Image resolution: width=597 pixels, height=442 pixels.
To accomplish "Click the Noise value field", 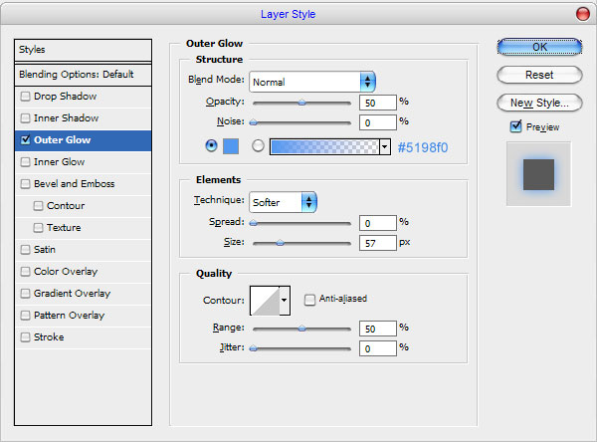I will pos(378,122).
